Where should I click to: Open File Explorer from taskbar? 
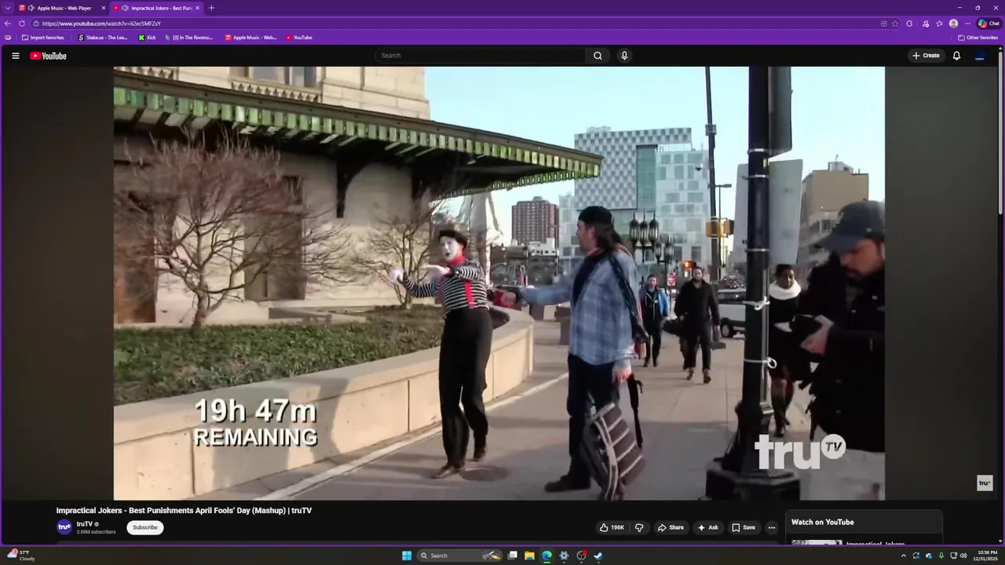click(530, 556)
